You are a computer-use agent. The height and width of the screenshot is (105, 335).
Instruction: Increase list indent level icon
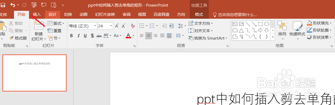(172, 26)
